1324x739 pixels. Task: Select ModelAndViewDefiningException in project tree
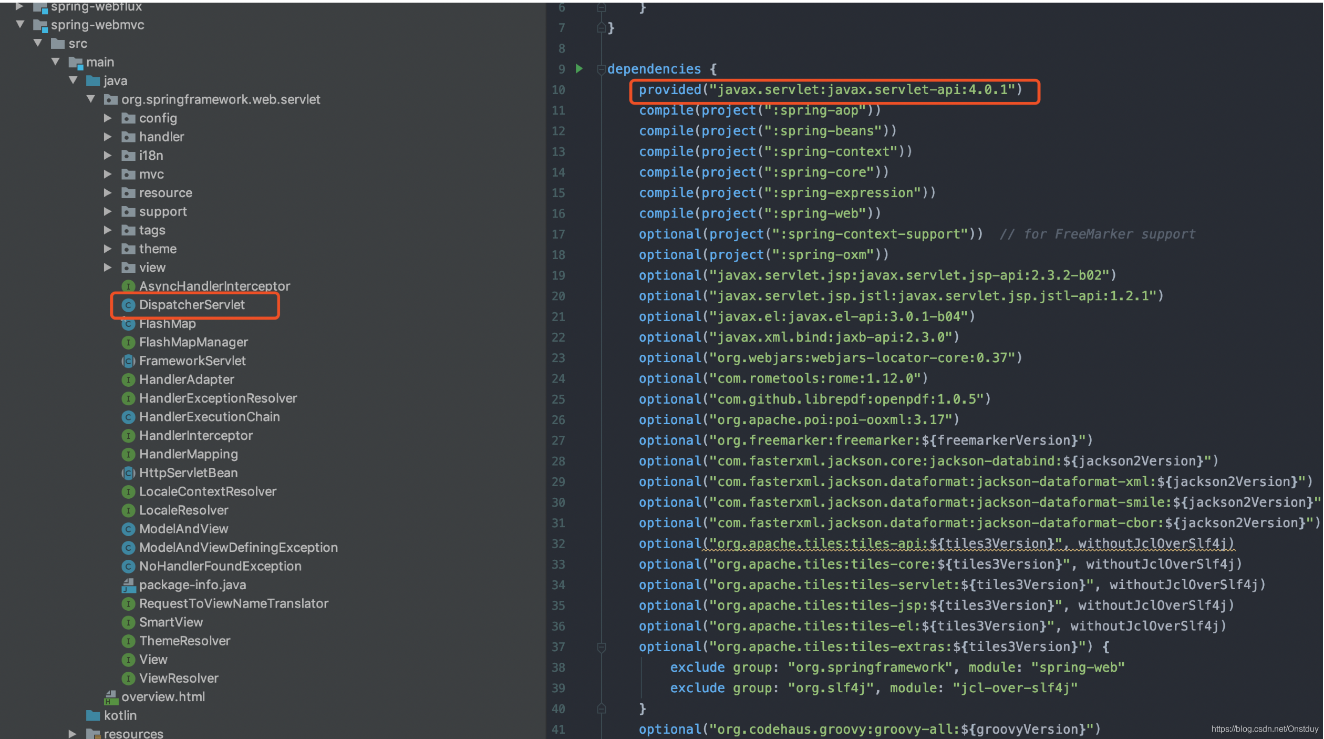click(x=239, y=547)
